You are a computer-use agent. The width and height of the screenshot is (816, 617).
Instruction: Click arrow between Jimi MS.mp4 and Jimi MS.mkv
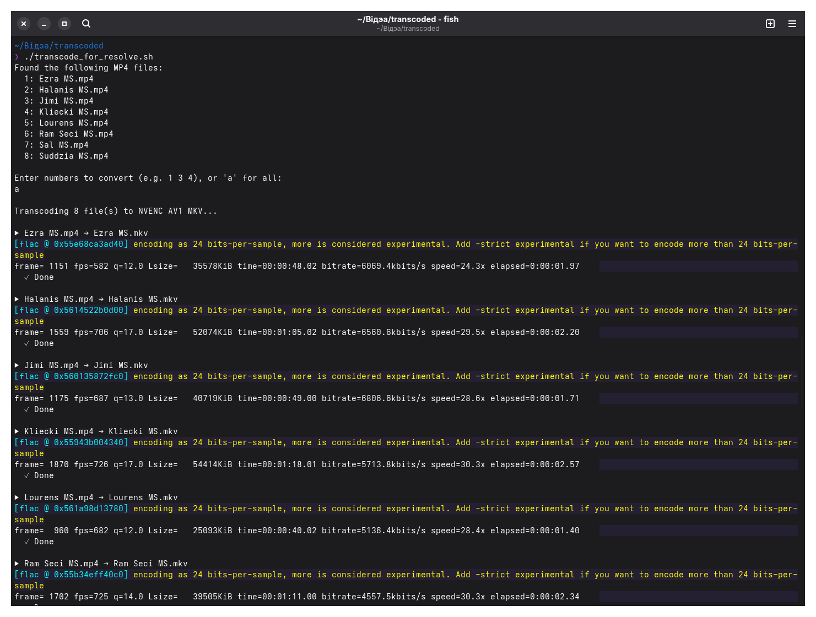tap(86, 365)
